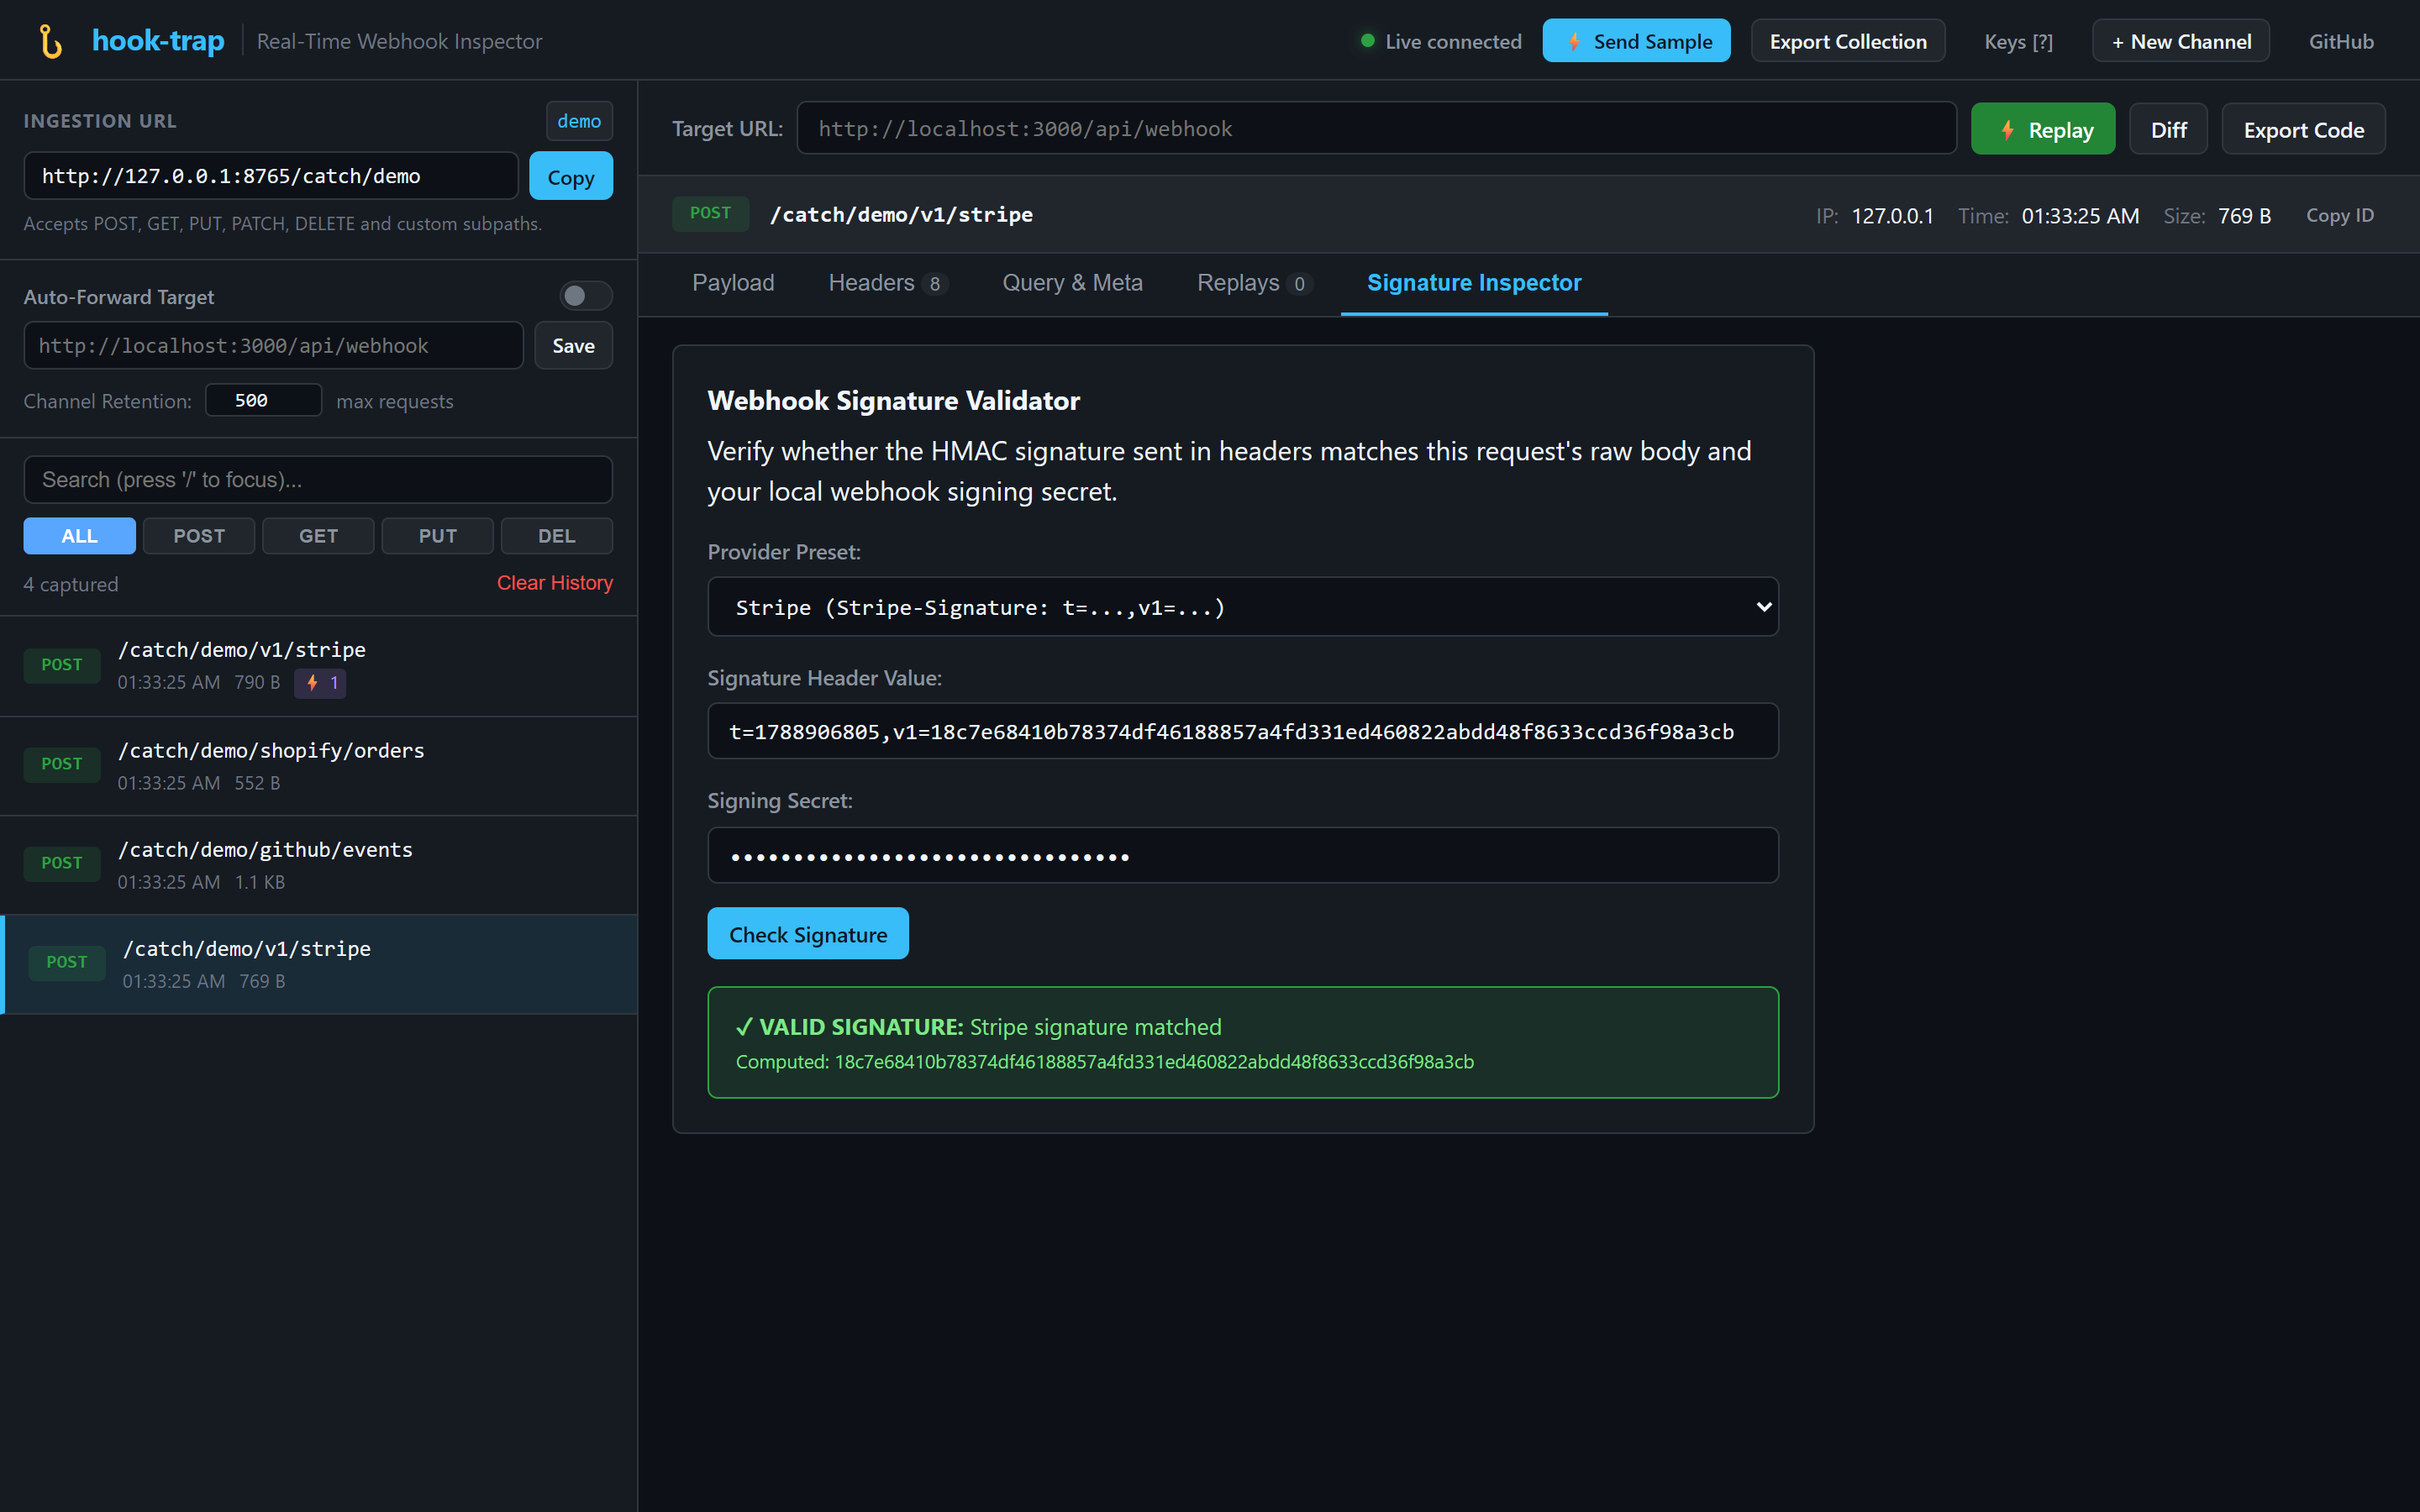This screenshot has width=2420, height=1512.
Task: Toggle the Auto-Forward Target switch
Action: (585, 296)
